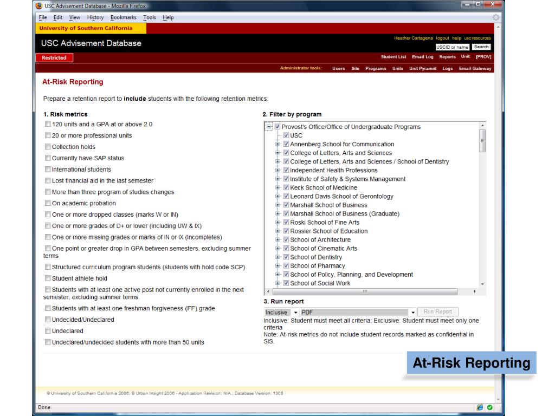Click the program tree scroll-right arrow
The height and width of the screenshot is (416, 555).
point(475,291)
